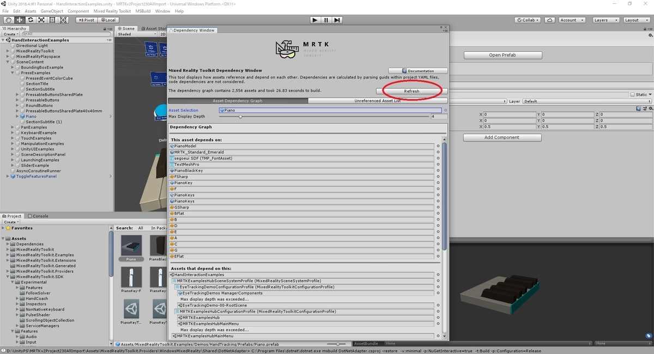Select the Scene tab
654x354 pixels.
click(x=126, y=28)
